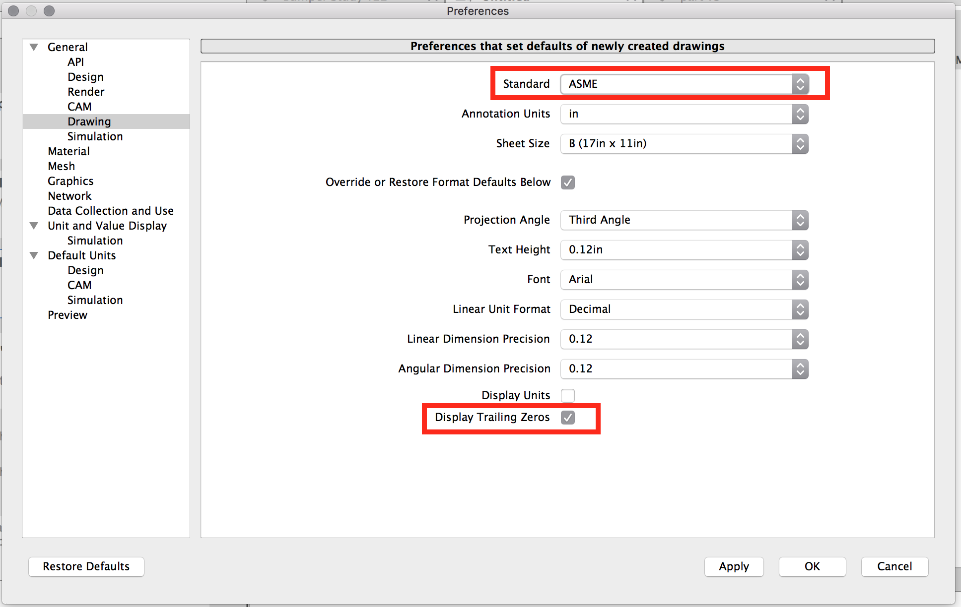The width and height of the screenshot is (961, 607).
Task: Select Drawing in the preferences tree
Action: [89, 121]
